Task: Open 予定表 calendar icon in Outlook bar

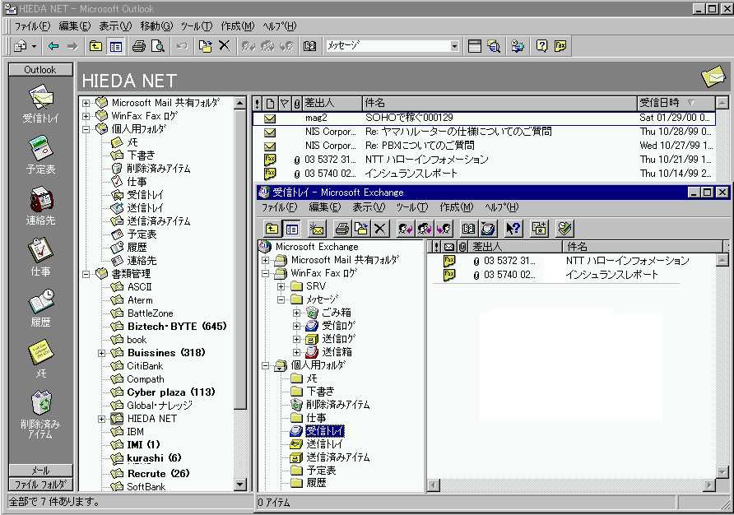Action: tap(40, 153)
